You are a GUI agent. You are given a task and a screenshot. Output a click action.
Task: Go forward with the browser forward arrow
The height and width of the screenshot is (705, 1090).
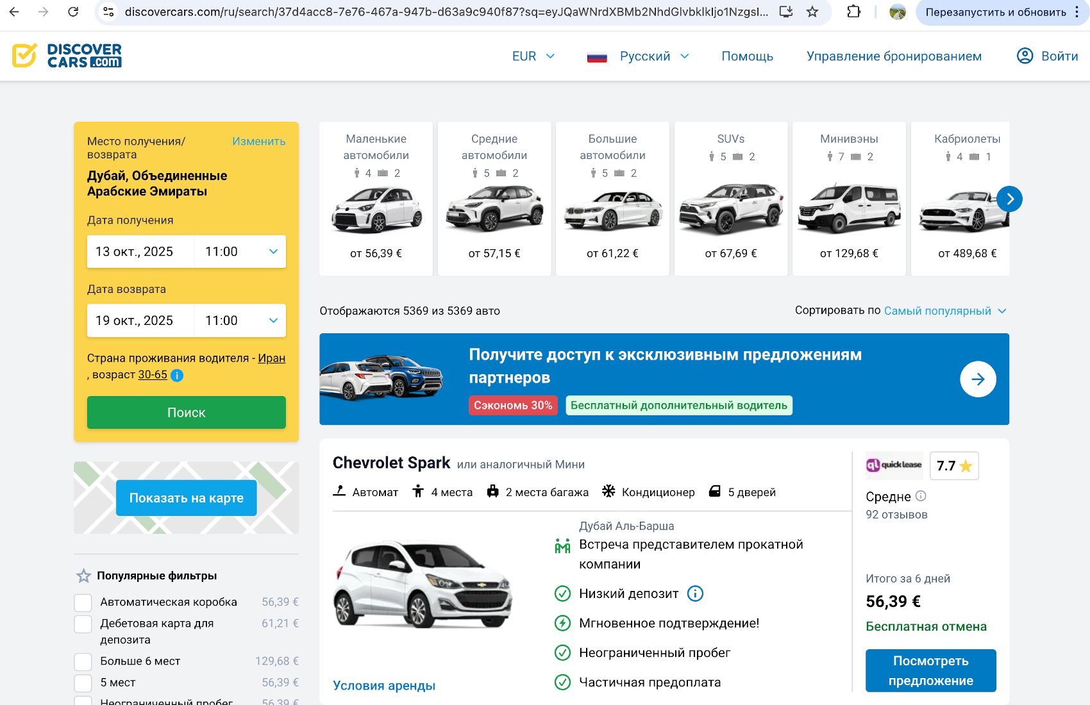coord(43,12)
